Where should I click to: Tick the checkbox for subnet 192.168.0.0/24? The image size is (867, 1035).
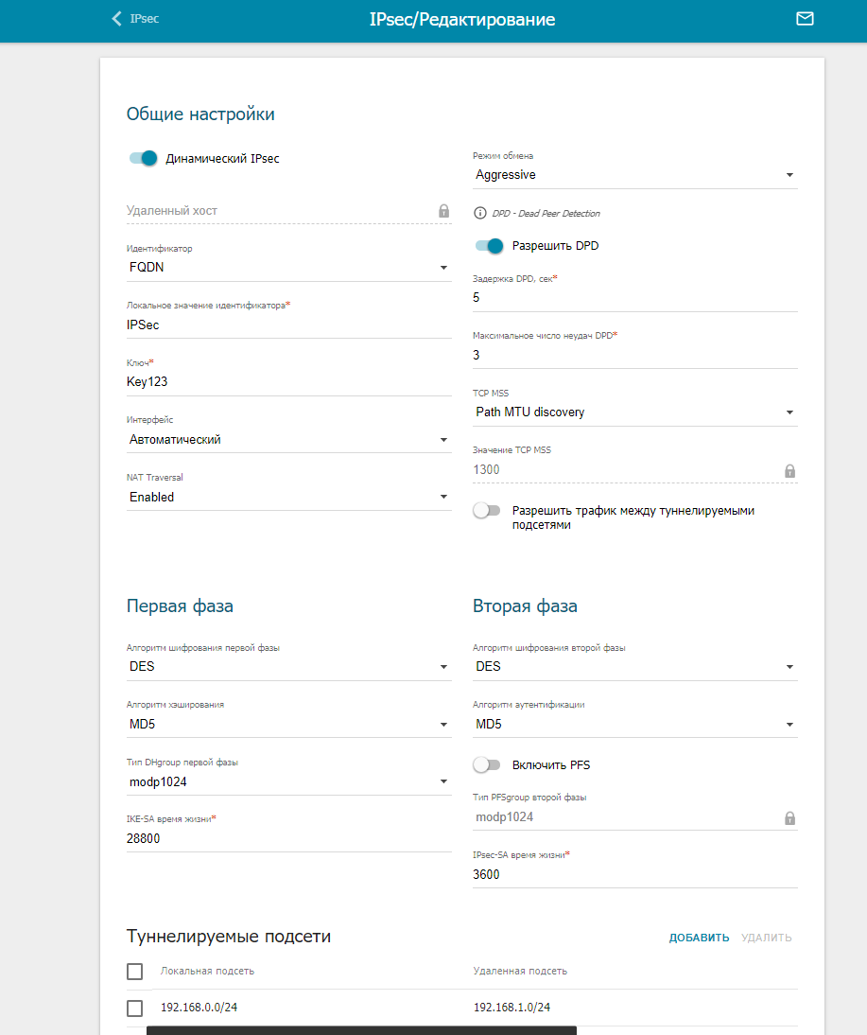[x=135, y=1009]
